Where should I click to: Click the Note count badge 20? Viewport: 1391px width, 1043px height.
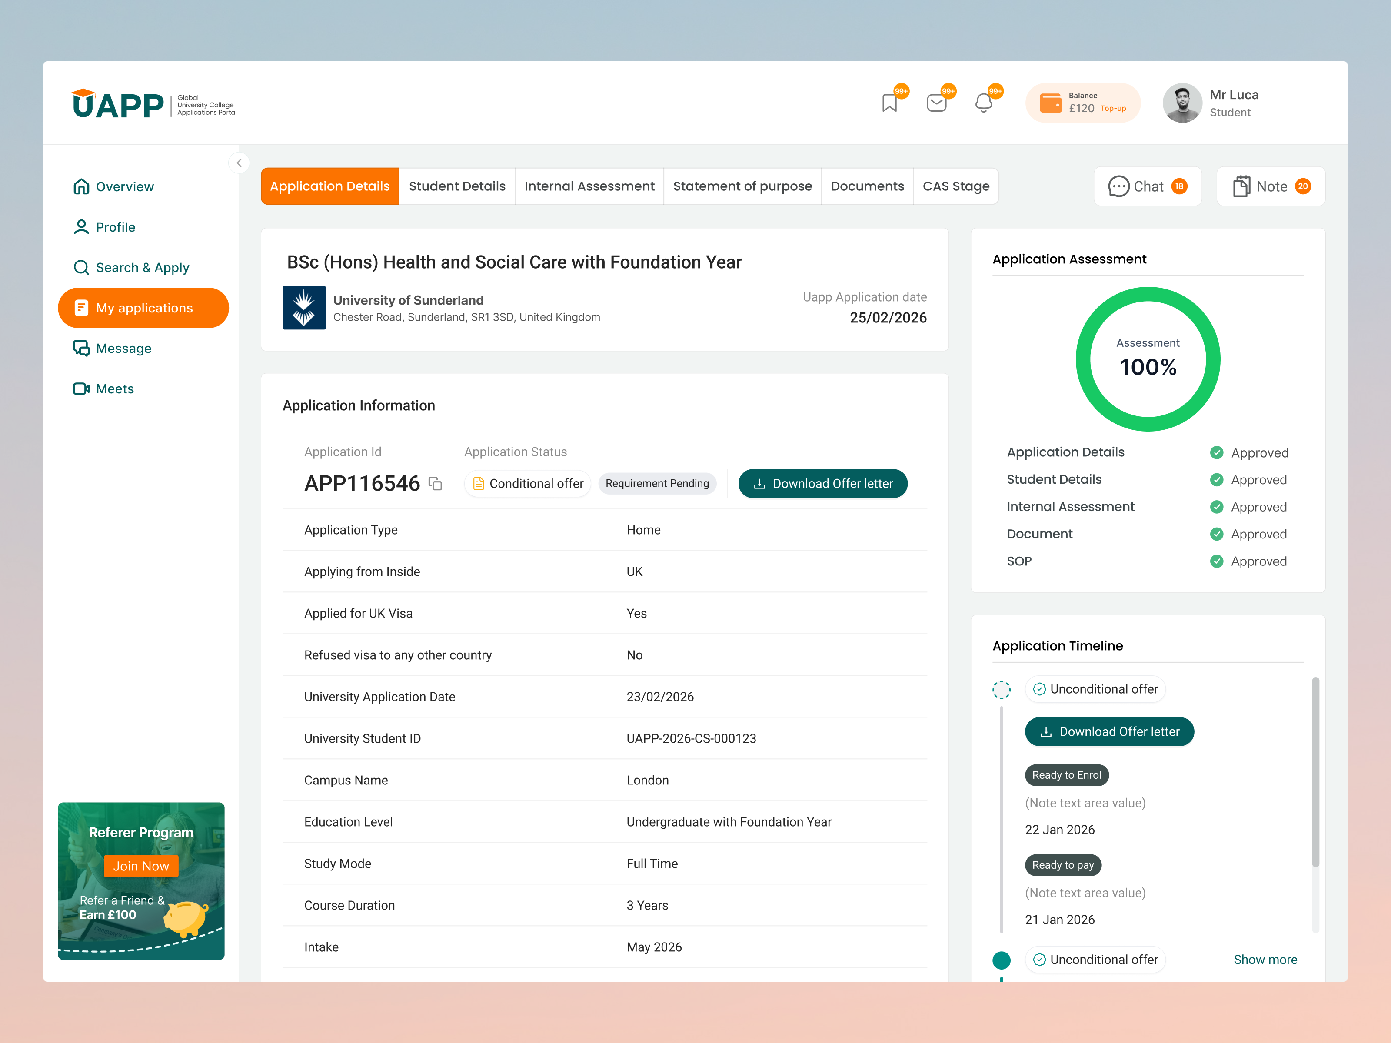coord(1303,186)
